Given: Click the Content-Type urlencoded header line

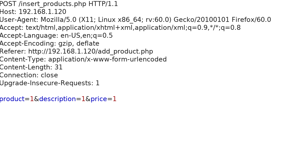Looking at the screenshot, I should pos(83,59).
